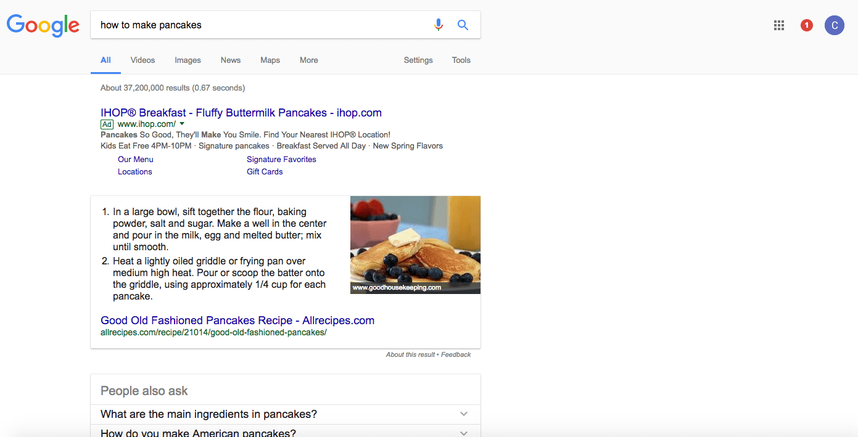Screen dimensions: 858x437
Task: Open the Google apps grid
Action: pos(779,25)
